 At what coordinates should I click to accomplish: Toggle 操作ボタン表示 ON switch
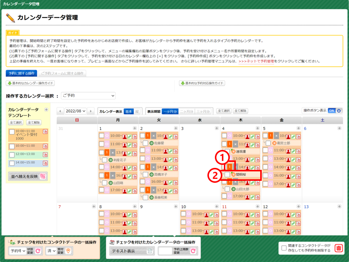(335, 111)
